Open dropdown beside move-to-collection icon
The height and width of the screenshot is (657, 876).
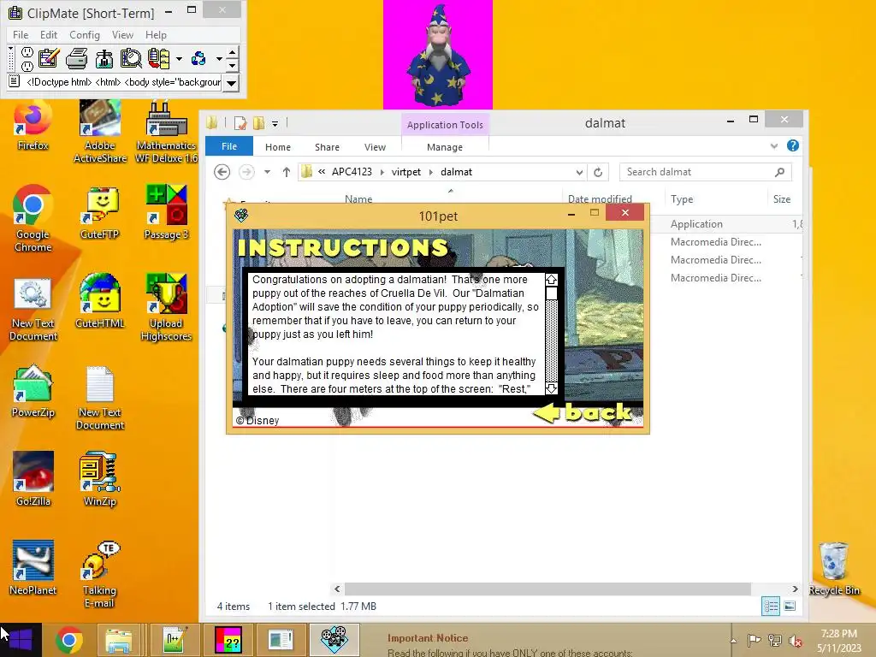pyautogui.click(x=179, y=59)
